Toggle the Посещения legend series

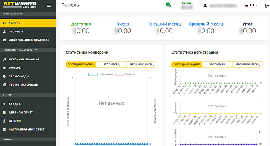tap(100, 74)
